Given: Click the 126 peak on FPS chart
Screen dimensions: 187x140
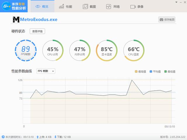Looking at the screenshot, I should coord(132,80).
